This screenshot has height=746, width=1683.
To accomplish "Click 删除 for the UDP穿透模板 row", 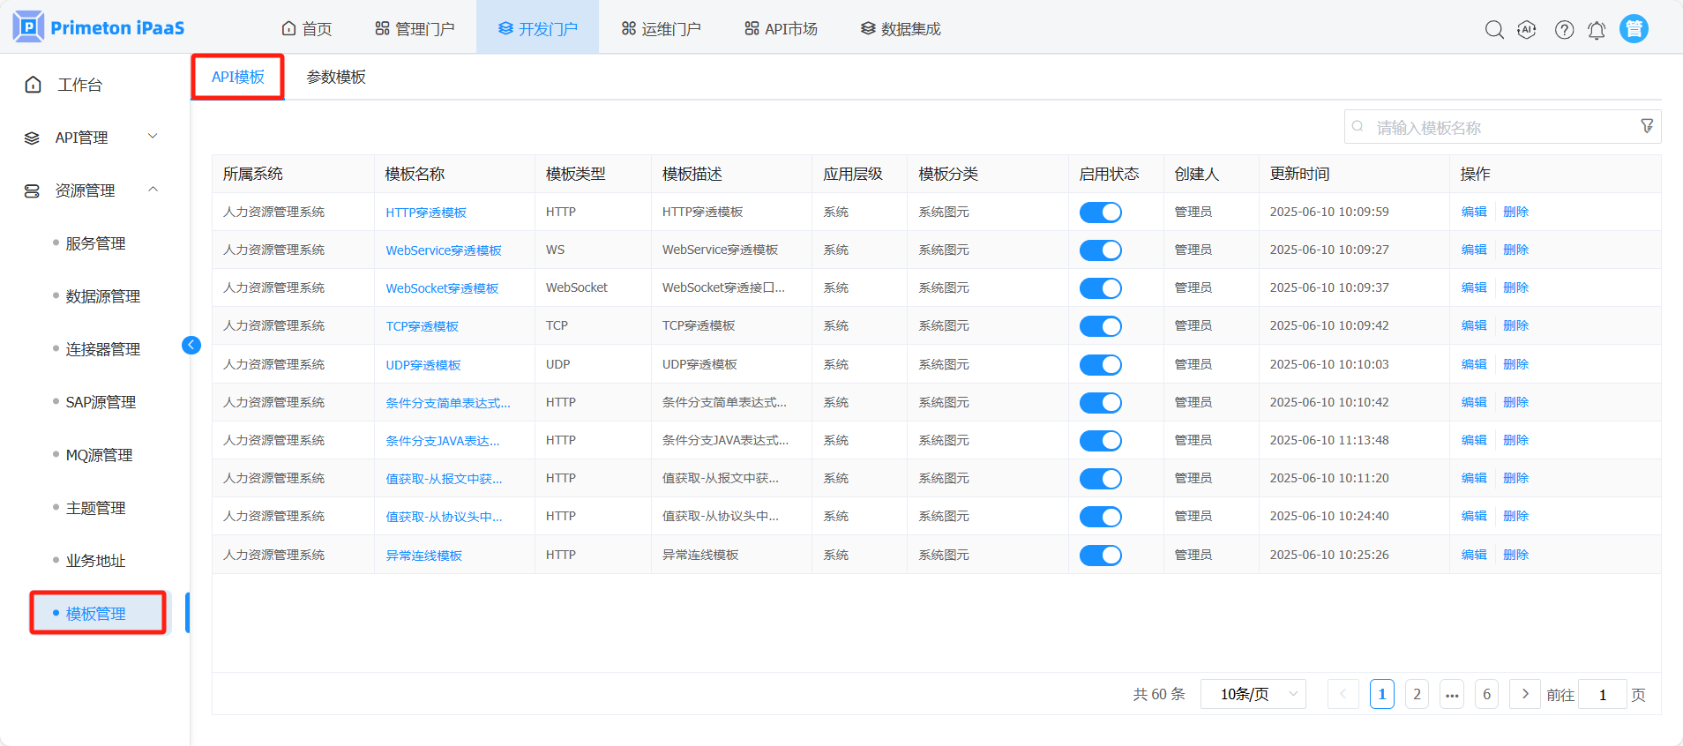I will tap(1515, 364).
